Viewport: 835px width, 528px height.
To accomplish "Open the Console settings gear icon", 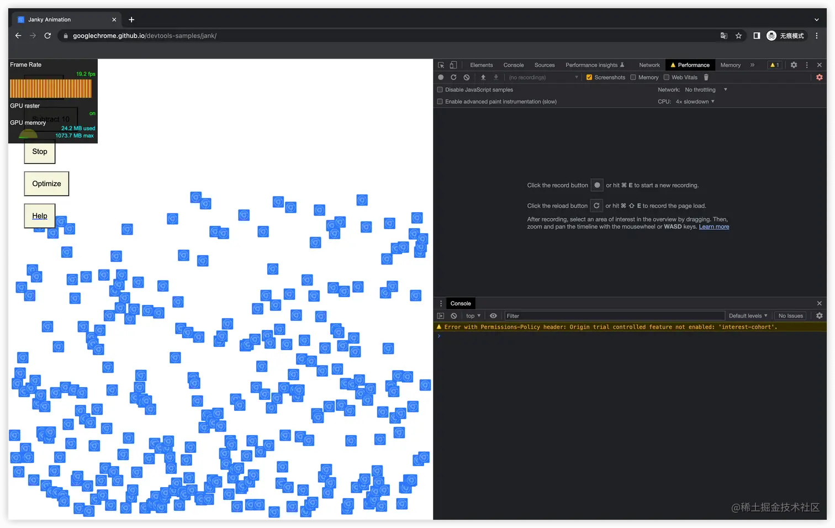I will (820, 316).
